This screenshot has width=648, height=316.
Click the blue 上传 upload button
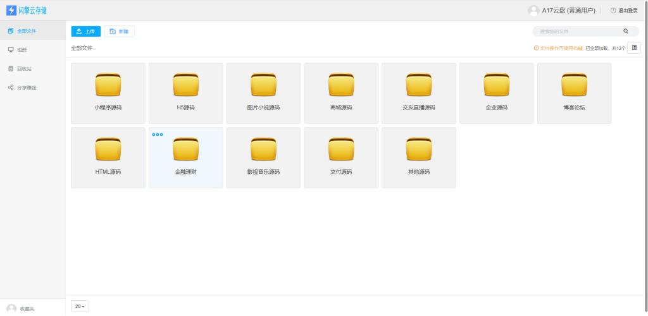pyautogui.click(x=86, y=31)
